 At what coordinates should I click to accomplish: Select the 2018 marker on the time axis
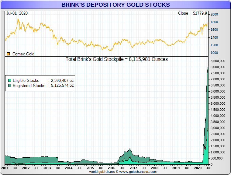coord(154,168)
